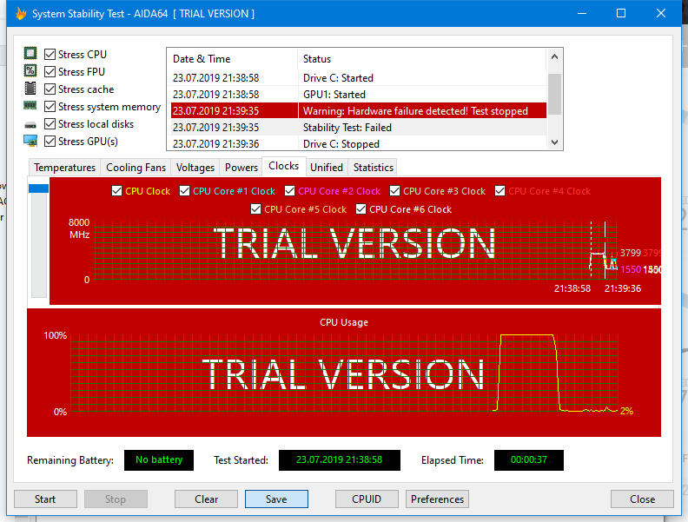Toggle CPU Core #5 Clock checkbox
Viewport: 688px width, 522px height.
[x=255, y=209]
